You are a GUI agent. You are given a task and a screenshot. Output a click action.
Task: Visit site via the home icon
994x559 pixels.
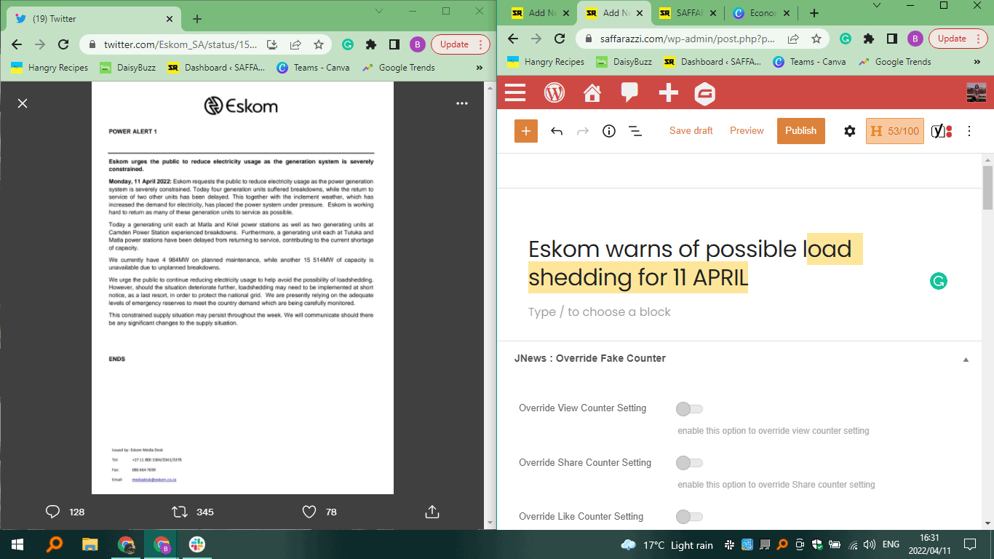[592, 92]
